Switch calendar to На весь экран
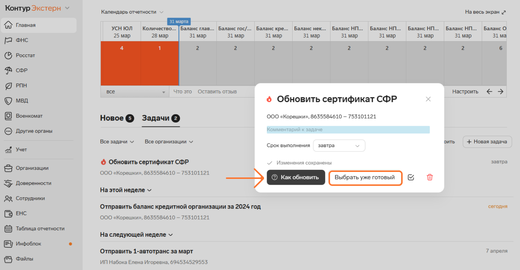Image resolution: width=520 pixels, height=270 pixels. 486,12
